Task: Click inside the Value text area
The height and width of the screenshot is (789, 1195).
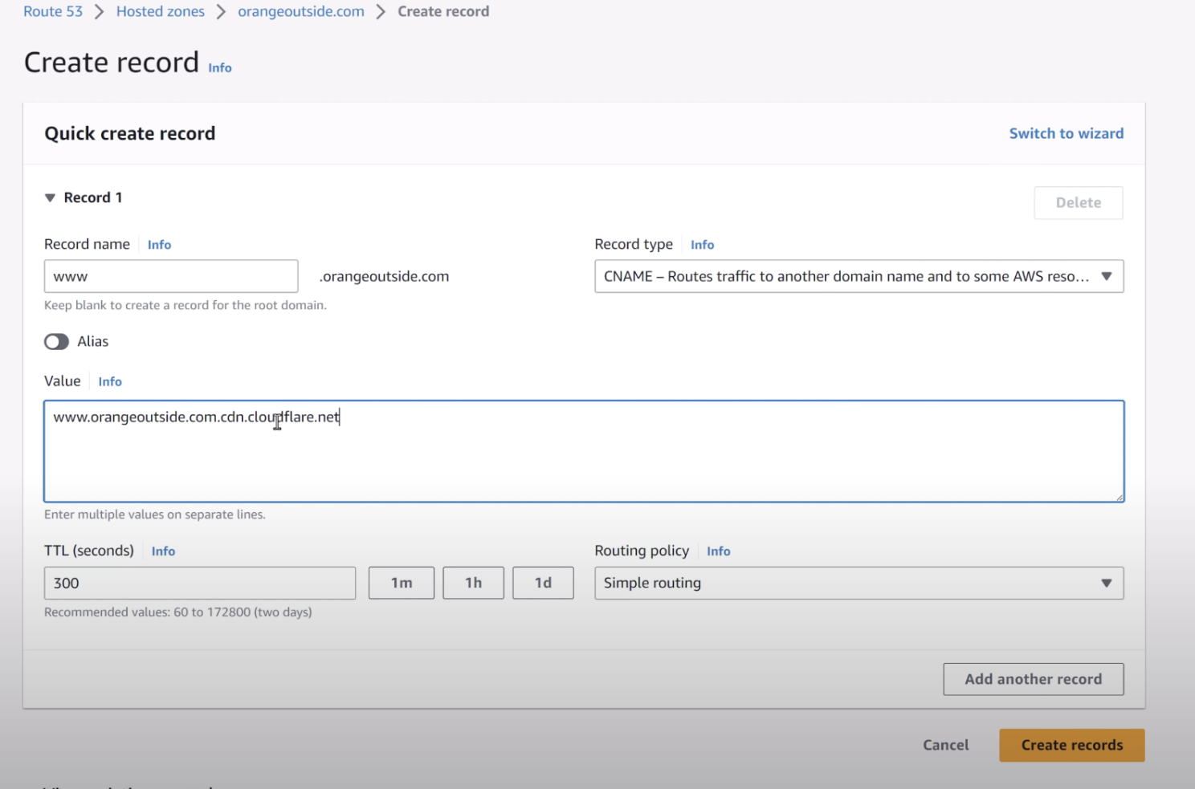Action: (584, 451)
